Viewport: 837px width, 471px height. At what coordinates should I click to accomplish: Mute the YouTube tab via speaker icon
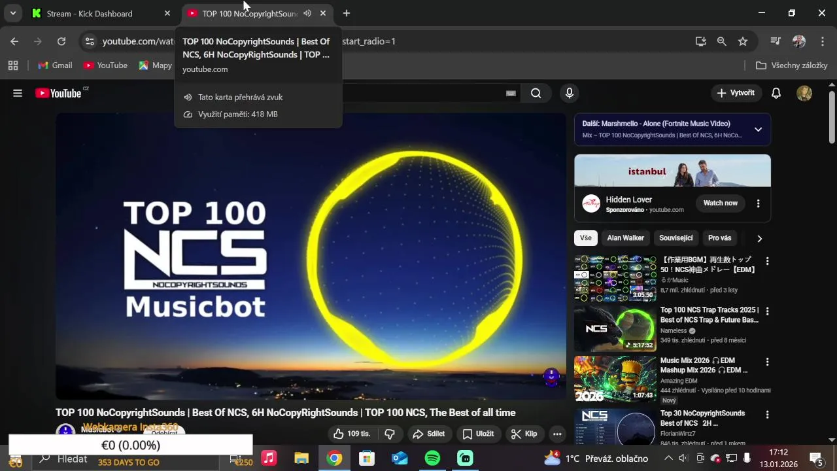coord(307,13)
